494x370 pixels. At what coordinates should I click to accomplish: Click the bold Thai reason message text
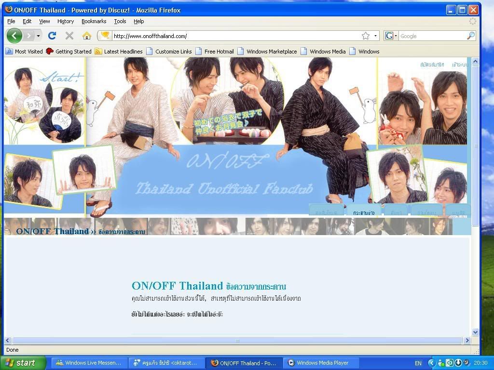pyautogui.click(x=177, y=314)
